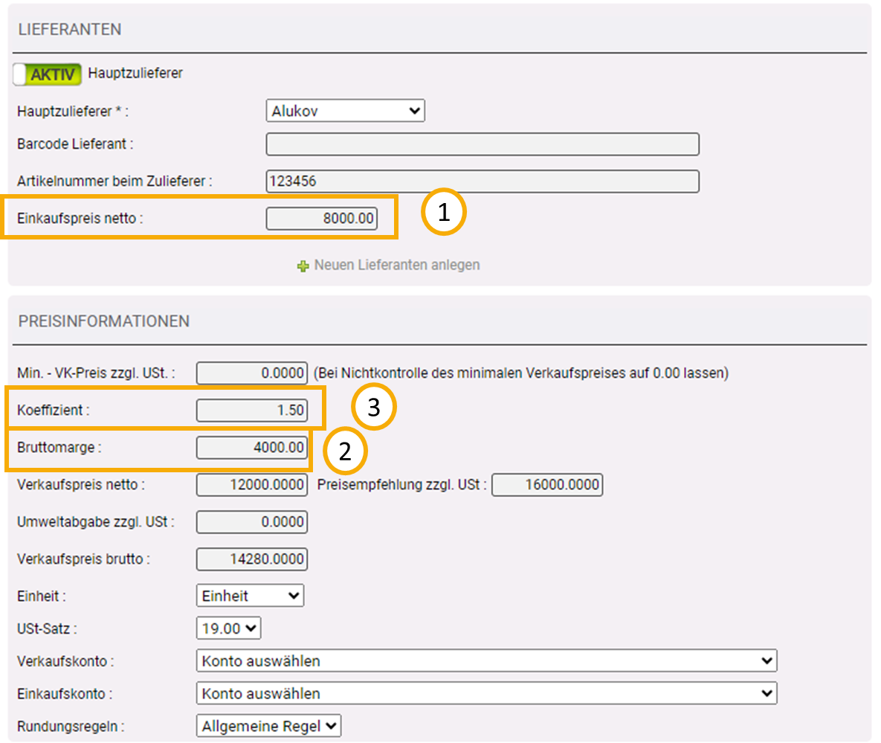The height and width of the screenshot is (743, 881).
Task: Click the Einkaufspreis netto field
Action: click(322, 219)
